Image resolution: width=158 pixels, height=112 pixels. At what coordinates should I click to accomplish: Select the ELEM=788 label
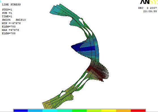click(x=9, y=33)
